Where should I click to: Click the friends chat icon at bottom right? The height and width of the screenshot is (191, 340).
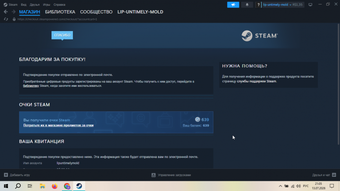(x=334, y=175)
